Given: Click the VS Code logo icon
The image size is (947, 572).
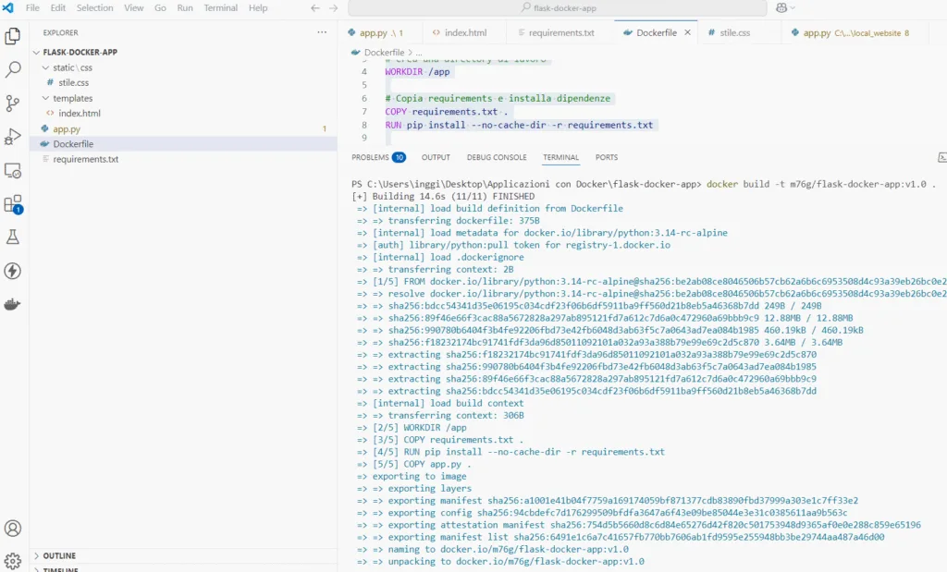Looking at the screenshot, I should point(8,7).
